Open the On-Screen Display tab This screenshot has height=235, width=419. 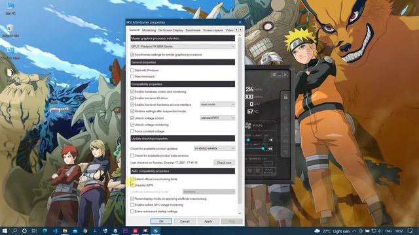tap(170, 31)
